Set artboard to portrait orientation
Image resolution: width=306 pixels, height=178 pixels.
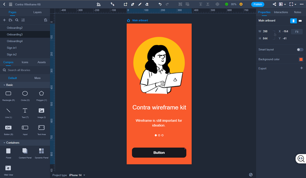click(293, 21)
